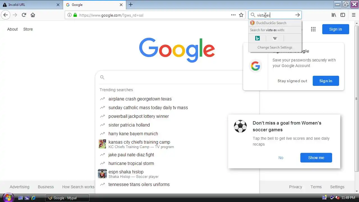Click Show me for soccer scores
Viewport: 359px width, 202px height.
point(316,158)
